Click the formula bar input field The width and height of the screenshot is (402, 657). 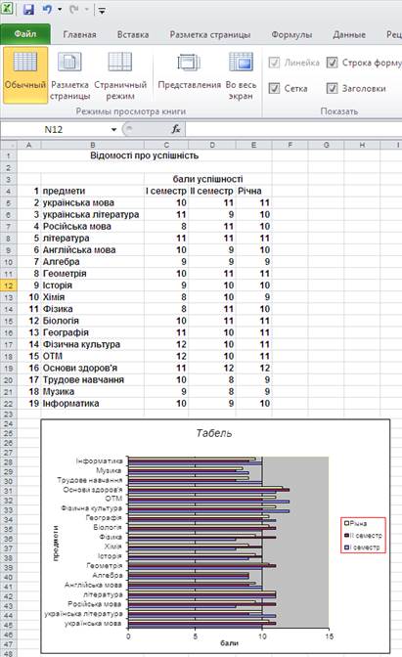click(293, 129)
